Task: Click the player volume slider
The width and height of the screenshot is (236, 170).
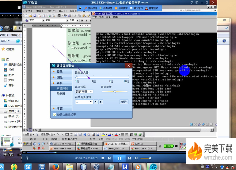Action: click(146, 158)
